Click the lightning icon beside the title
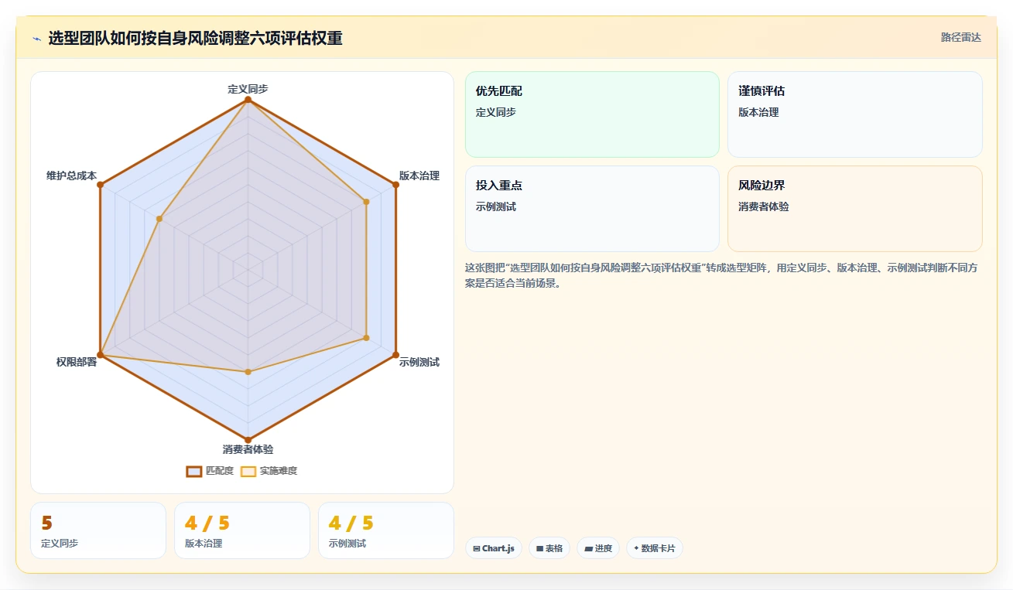 36,38
